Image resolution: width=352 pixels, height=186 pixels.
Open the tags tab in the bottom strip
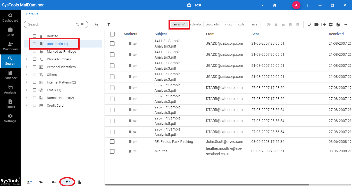41,182
